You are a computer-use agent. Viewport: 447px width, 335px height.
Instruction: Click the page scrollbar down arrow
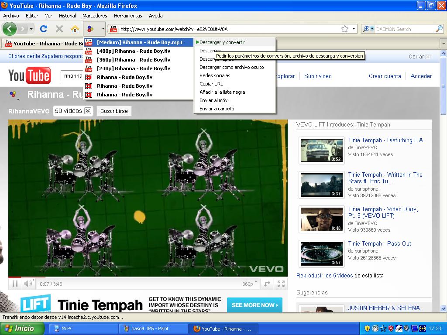[x=444, y=308]
